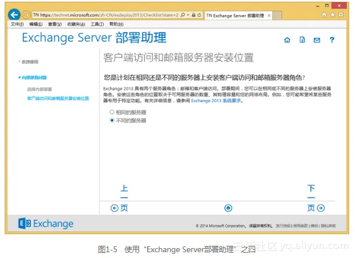Click the document icon in the page header
This screenshot has width=355, height=258.
tap(302, 40)
